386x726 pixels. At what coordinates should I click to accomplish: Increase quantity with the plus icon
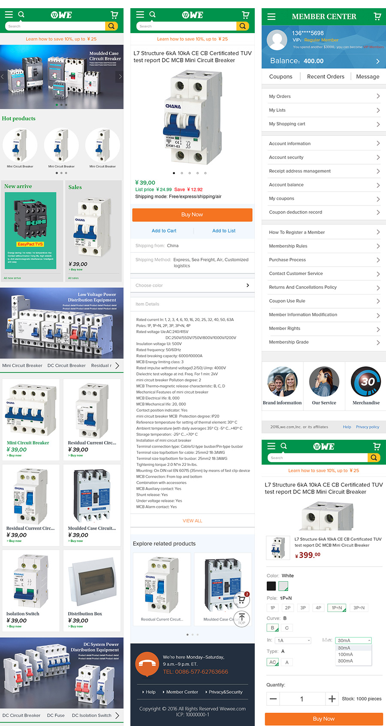pyautogui.click(x=332, y=699)
